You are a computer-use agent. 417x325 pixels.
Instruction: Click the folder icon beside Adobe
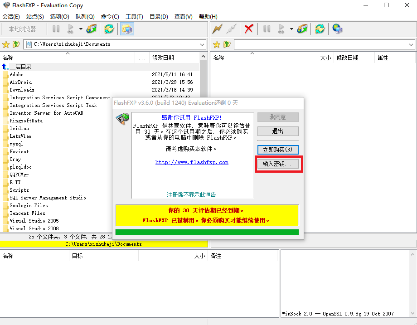coord(5,74)
